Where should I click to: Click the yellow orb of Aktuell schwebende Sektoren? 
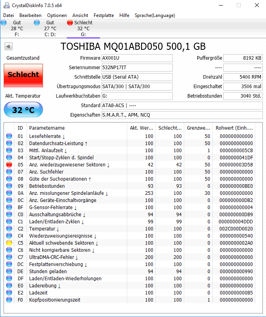[9, 243]
